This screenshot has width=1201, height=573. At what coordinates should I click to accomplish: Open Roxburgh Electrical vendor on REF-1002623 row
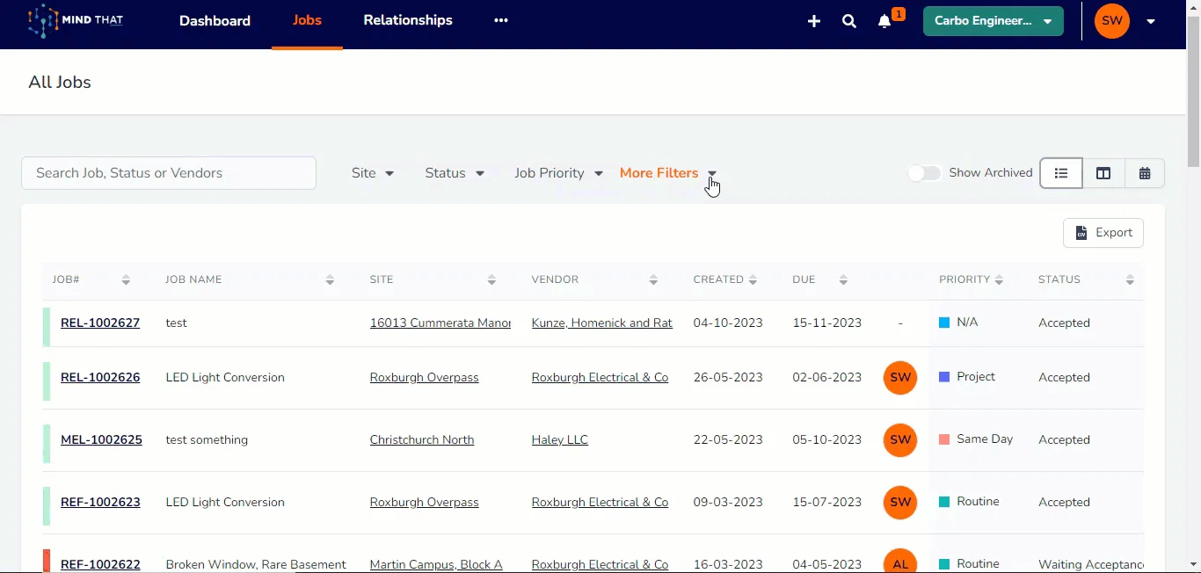click(600, 503)
